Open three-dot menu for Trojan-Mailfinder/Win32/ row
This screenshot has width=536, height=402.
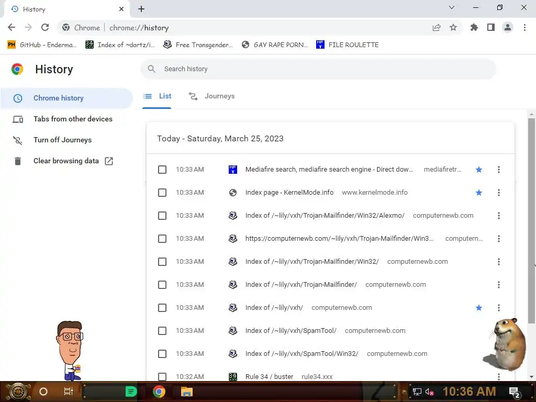coord(499,262)
